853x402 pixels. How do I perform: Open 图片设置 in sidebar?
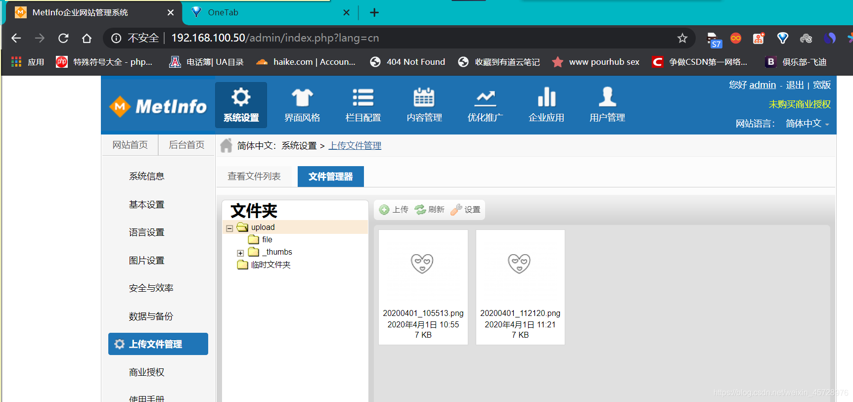pyautogui.click(x=146, y=260)
